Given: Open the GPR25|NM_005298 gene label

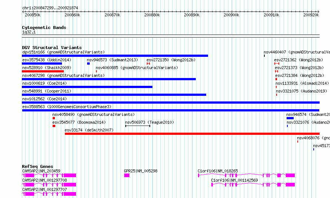Looking at the screenshot, I should 141,171.
